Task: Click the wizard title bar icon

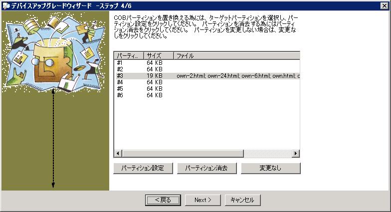Action: point(6,5)
